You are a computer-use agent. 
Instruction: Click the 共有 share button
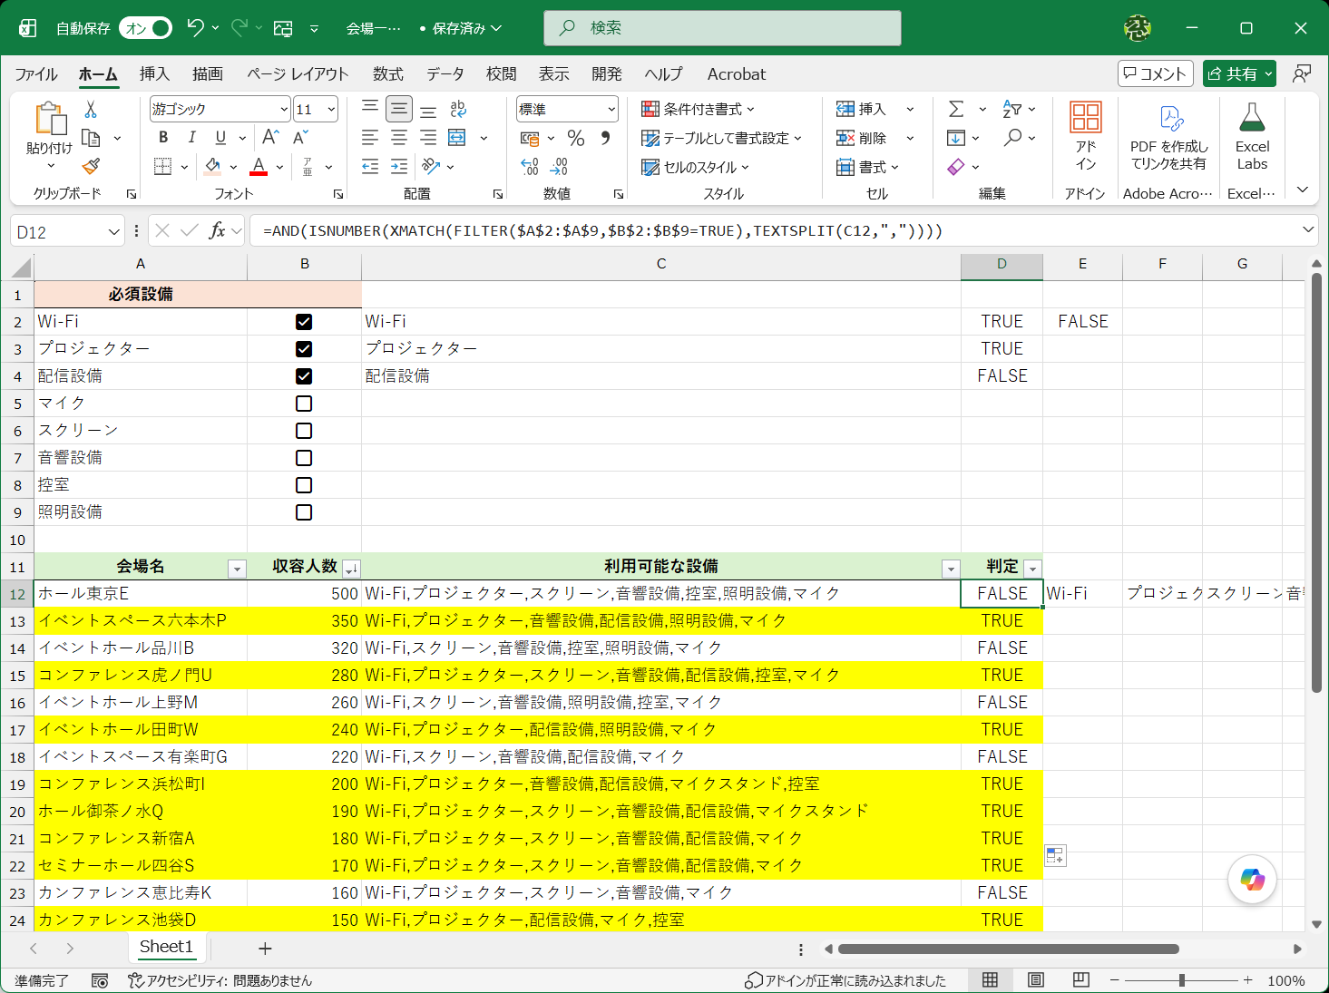click(1239, 73)
